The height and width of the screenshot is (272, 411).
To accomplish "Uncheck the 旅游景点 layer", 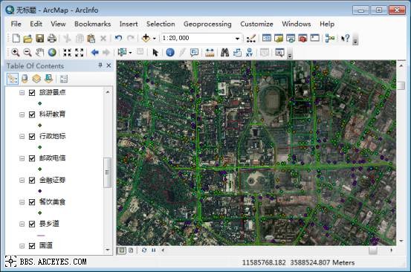I will coord(32,92).
